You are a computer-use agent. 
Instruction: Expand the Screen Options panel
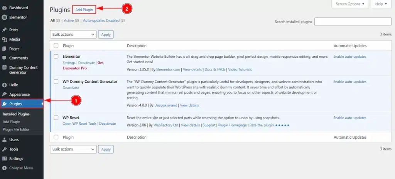(x=350, y=4)
